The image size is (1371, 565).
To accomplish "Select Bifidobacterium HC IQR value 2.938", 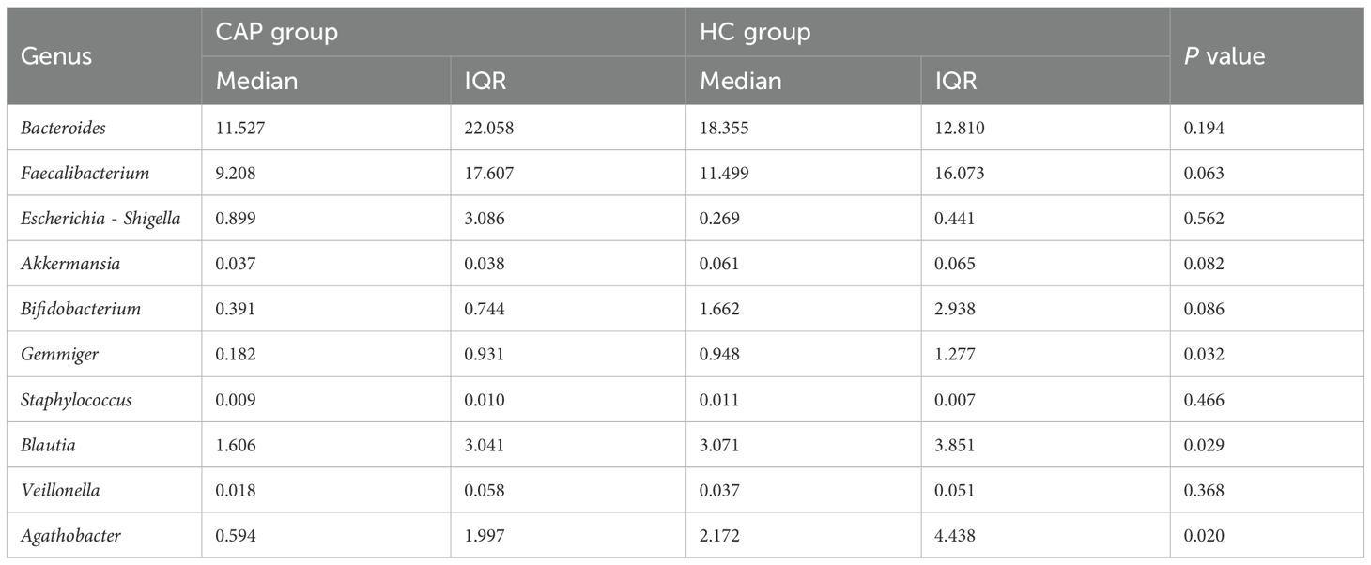I will coord(956,309).
